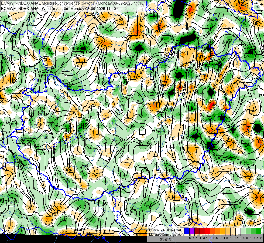Click the MoistureConvergence title line with date
This screenshot has height=243, width=264.
point(72,3)
